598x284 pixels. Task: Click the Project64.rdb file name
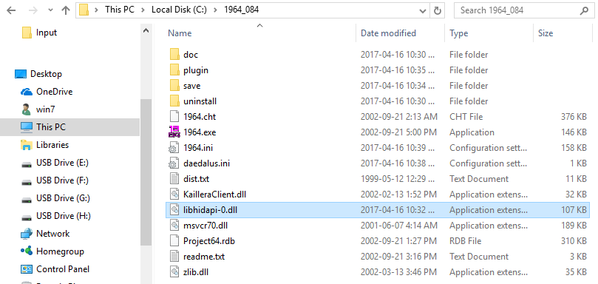click(x=209, y=241)
